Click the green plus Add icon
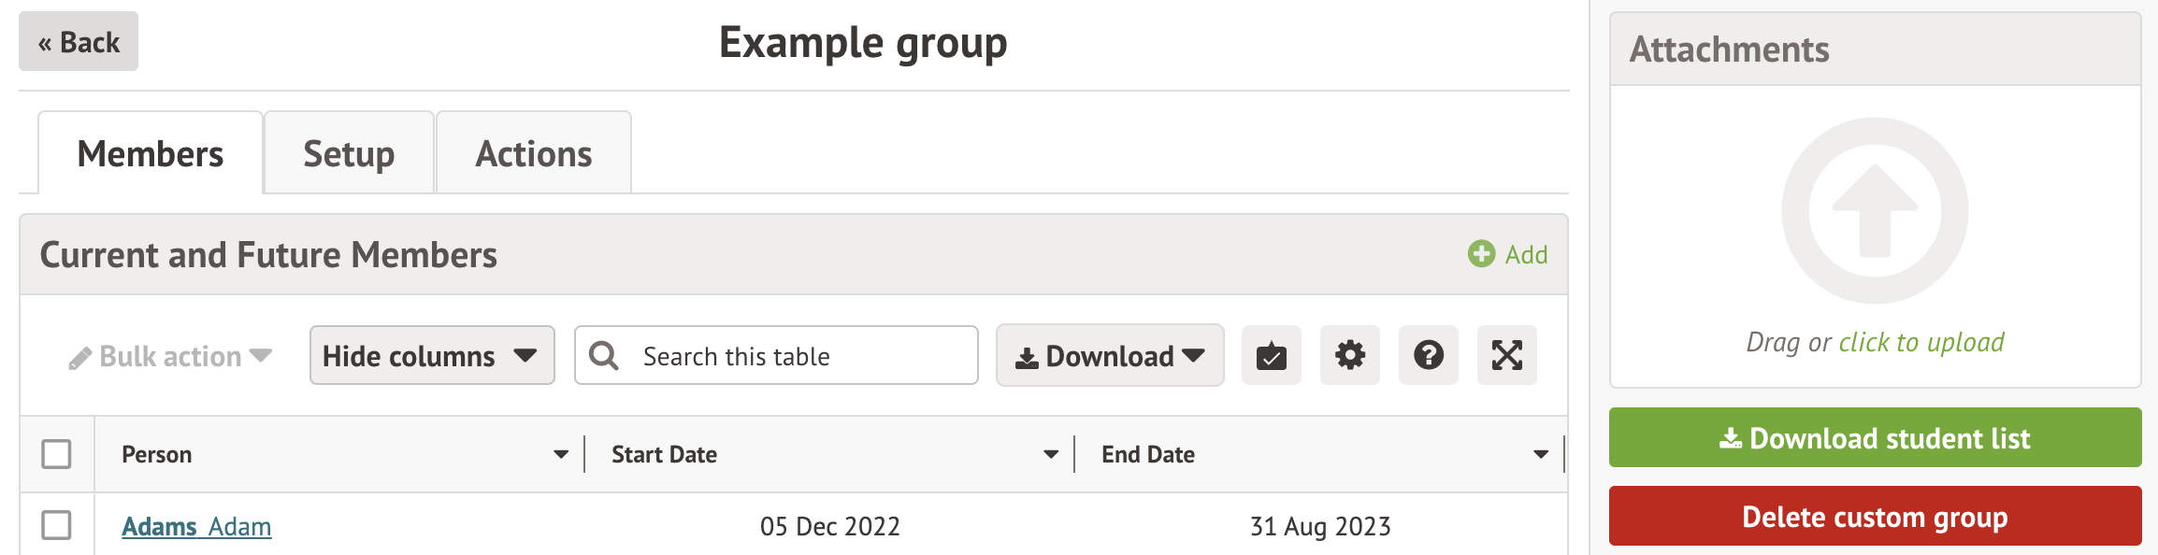The image size is (2158, 555). [x=1481, y=254]
